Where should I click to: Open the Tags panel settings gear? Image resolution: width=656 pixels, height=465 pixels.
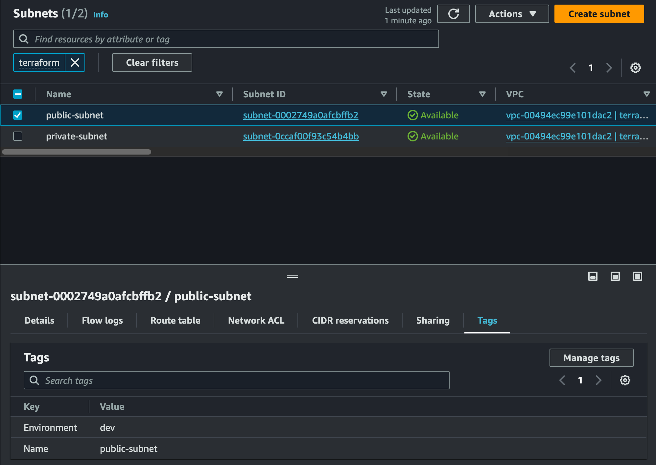tap(625, 380)
